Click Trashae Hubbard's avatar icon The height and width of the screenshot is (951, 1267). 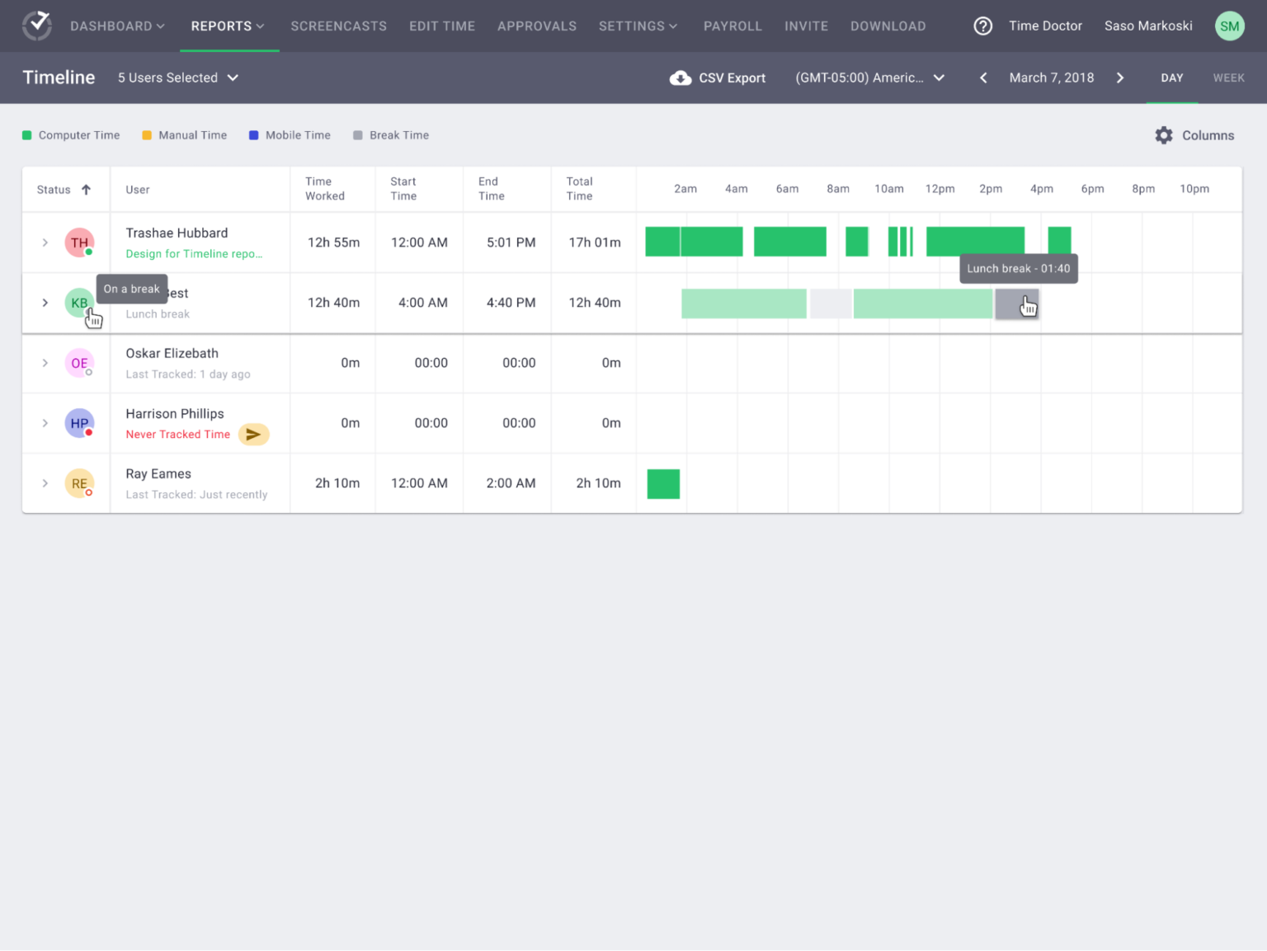point(78,242)
